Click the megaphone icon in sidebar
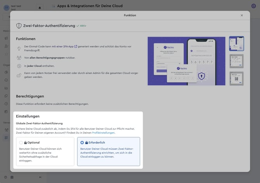The height and width of the screenshot is (183, 260). 6,38
